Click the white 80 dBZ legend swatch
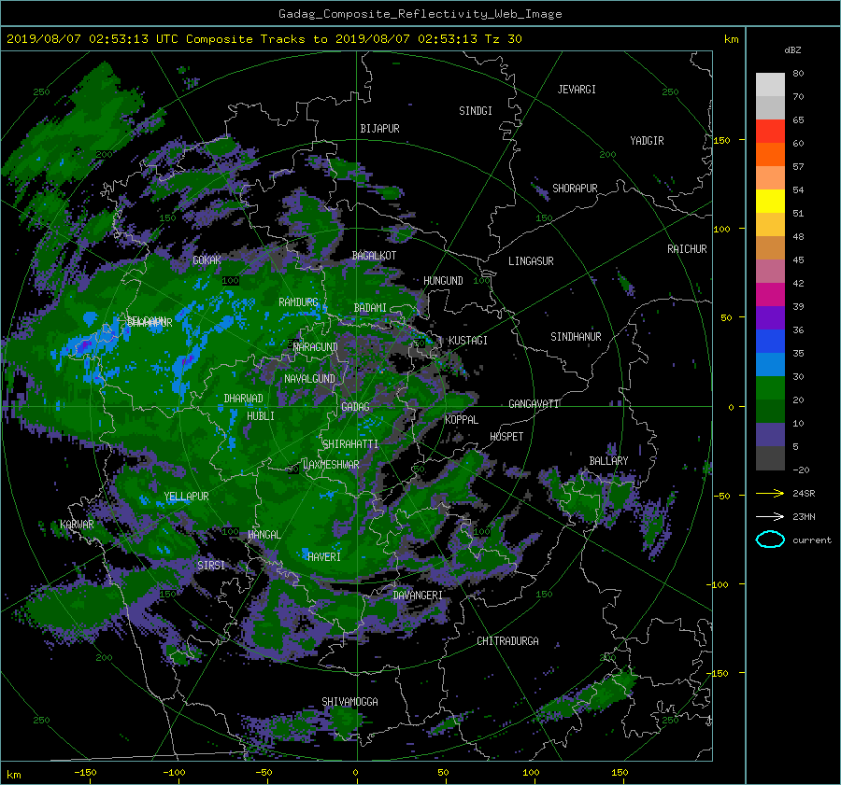This screenshot has height=785, width=841. [770, 84]
